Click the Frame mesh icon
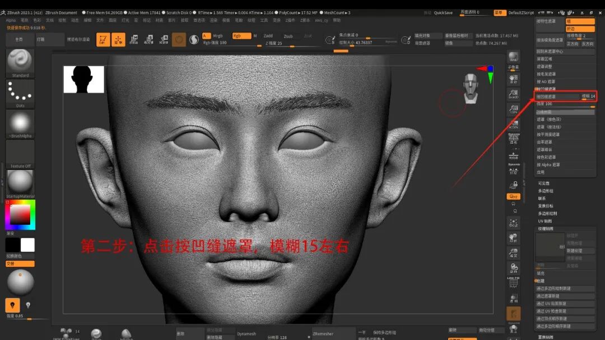This screenshot has height=340, width=605. (x=514, y=223)
